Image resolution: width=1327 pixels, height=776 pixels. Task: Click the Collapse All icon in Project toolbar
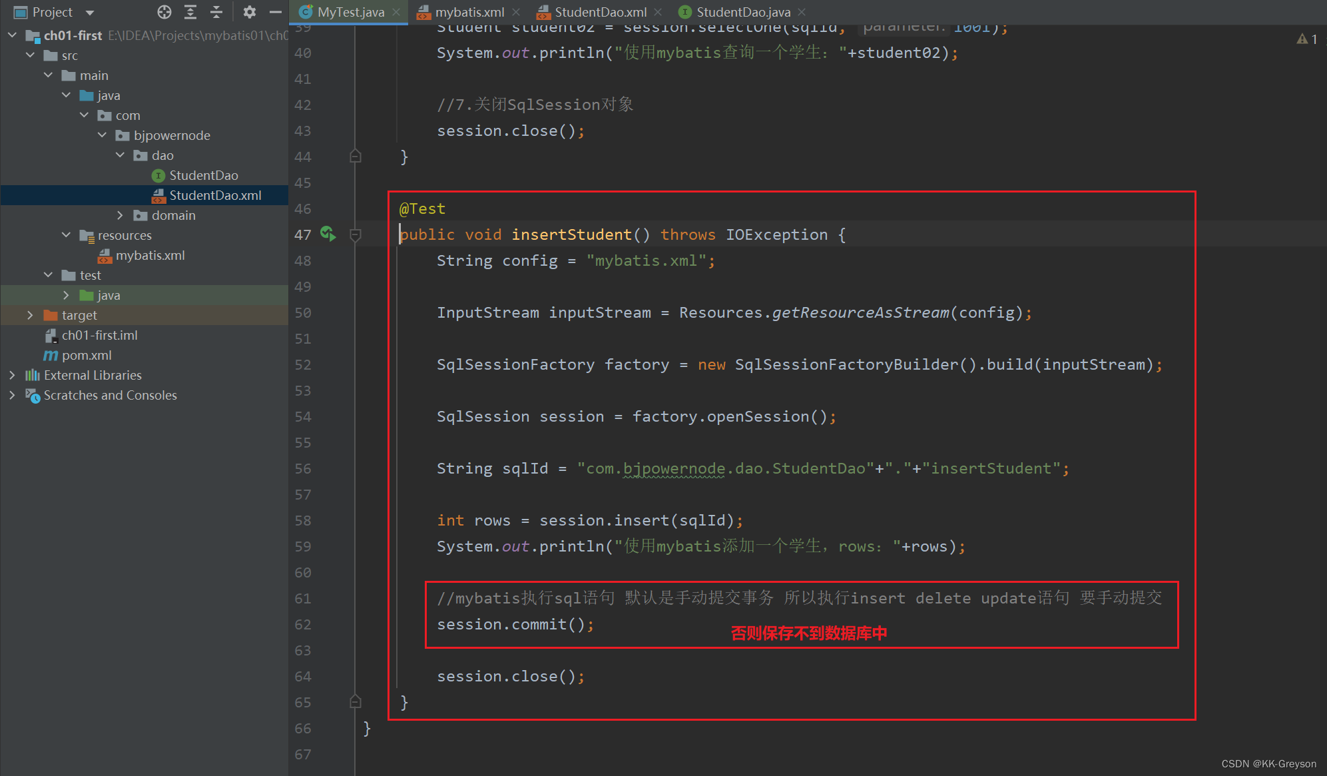click(216, 12)
